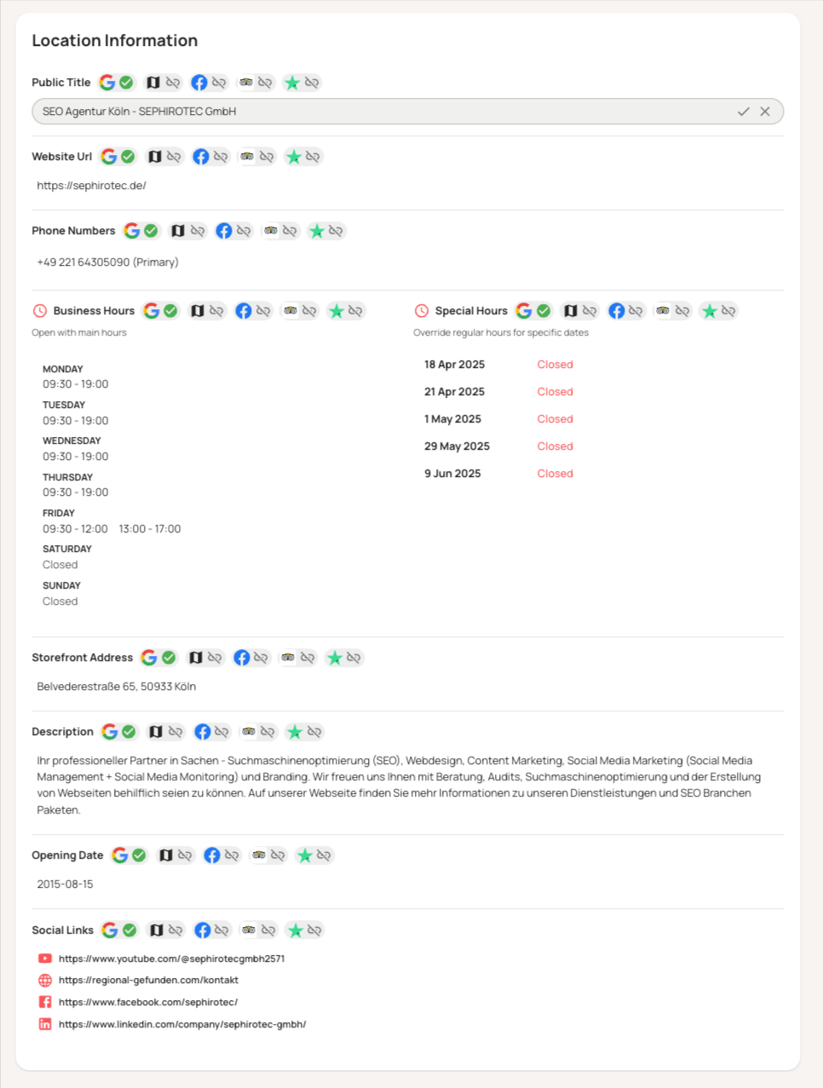Open the regional-gefunden.com/kontakt link
The width and height of the screenshot is (823, 1088).
coord(148,981)
